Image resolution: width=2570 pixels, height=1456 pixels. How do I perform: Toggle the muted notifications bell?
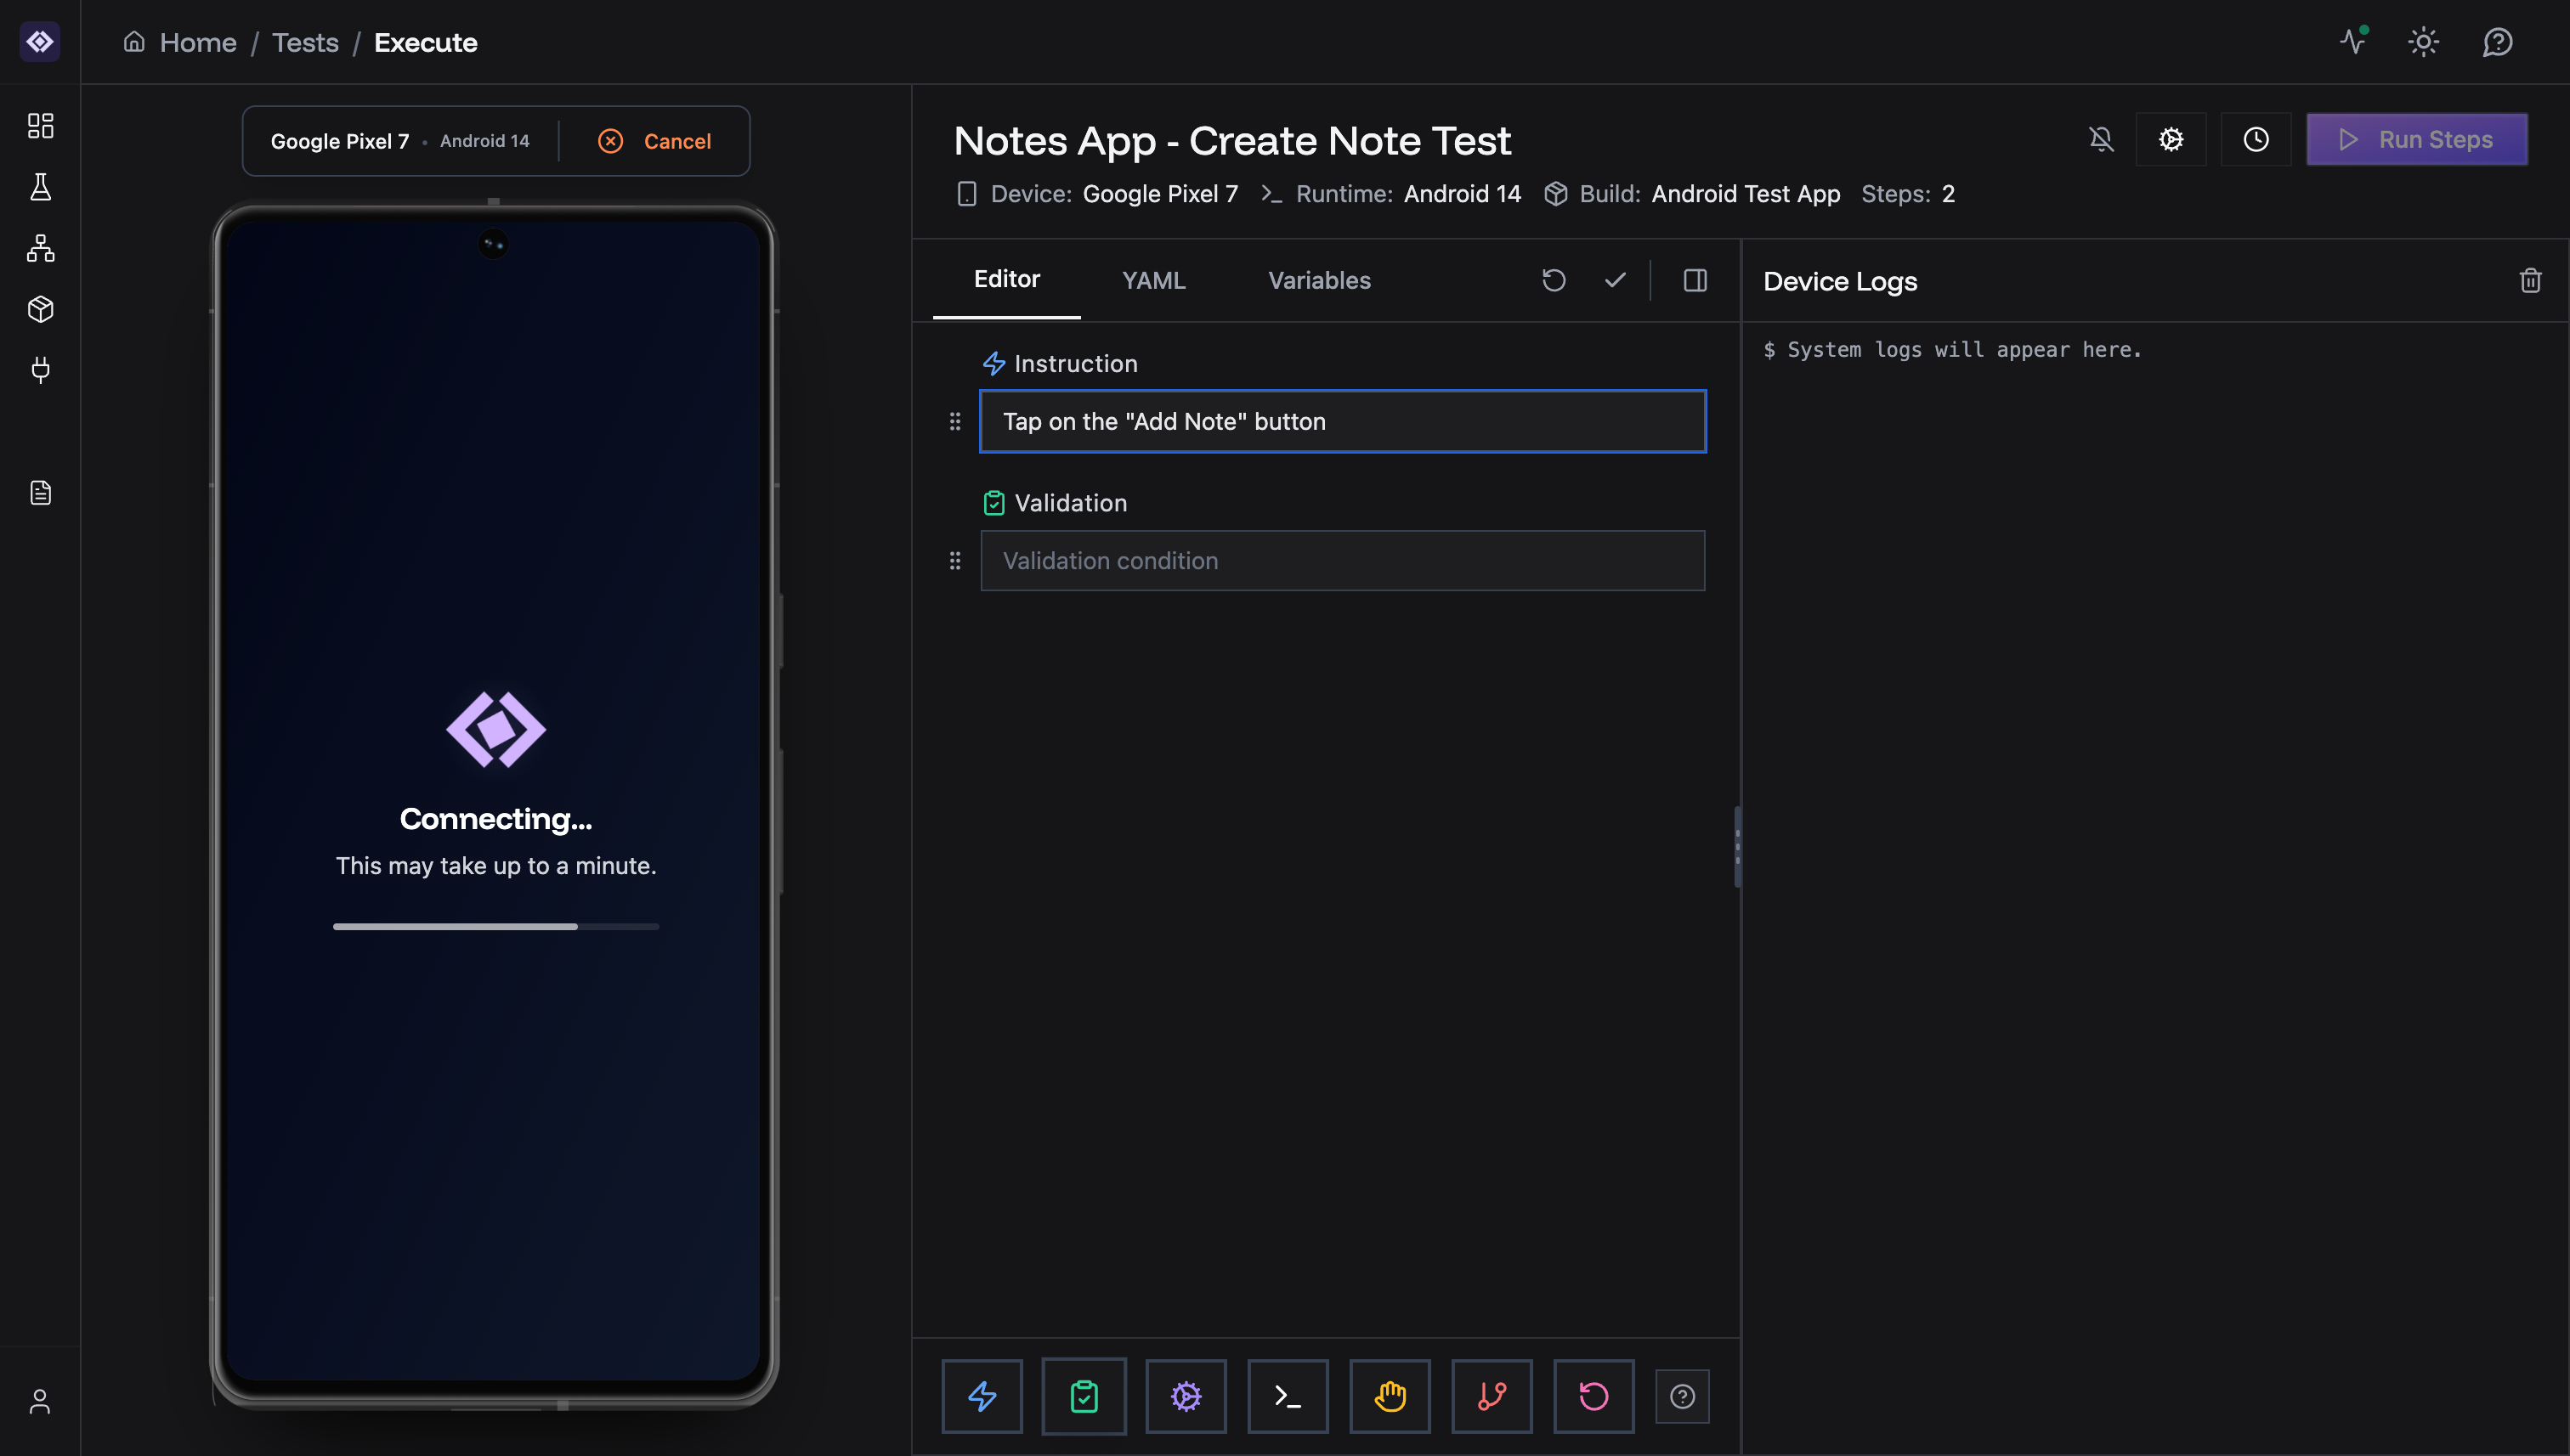click(2101, 139)
